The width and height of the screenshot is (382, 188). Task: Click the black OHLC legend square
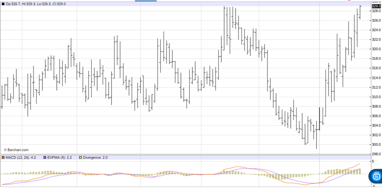(x=3, y=4)
